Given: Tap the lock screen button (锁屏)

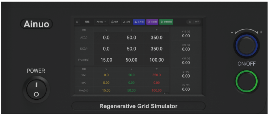Looking at the screenshot, I should [x=115, y=22].
